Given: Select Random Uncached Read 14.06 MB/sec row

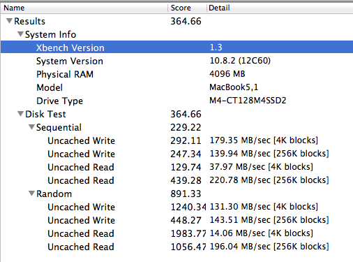Looking at the screenshot, I should click(176, 233).
